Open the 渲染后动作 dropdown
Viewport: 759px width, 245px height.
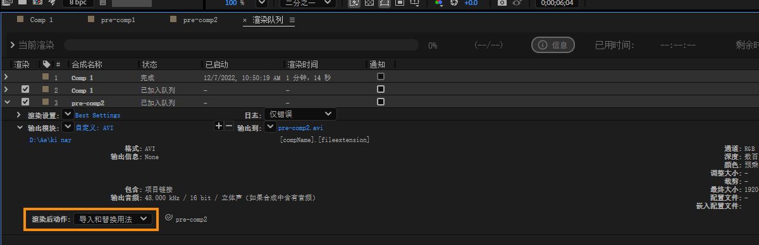point(113,219)
